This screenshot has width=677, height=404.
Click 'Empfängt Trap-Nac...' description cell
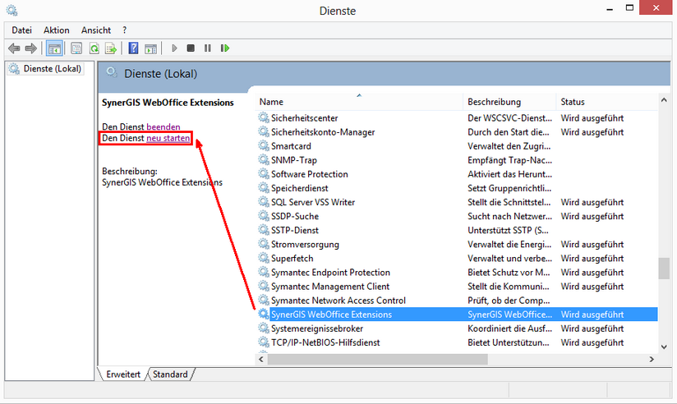pyautogui.click(x=509, y=160)
